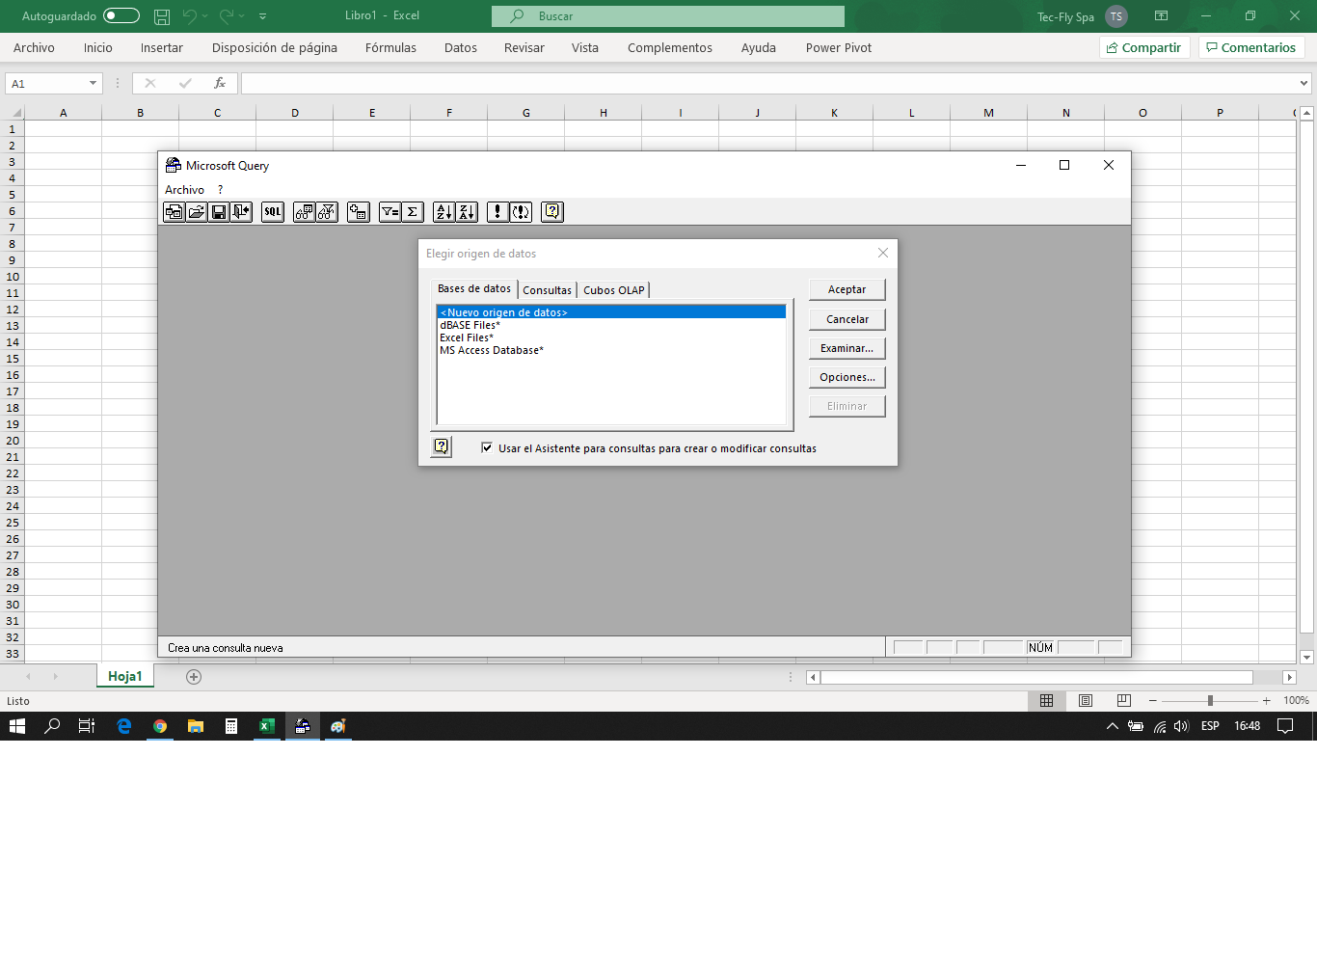Image resolution: width=1317 pixels, height=972 pixels.
Task: Click Help question mark toolbar icon
Action: [x=552, y=212]
